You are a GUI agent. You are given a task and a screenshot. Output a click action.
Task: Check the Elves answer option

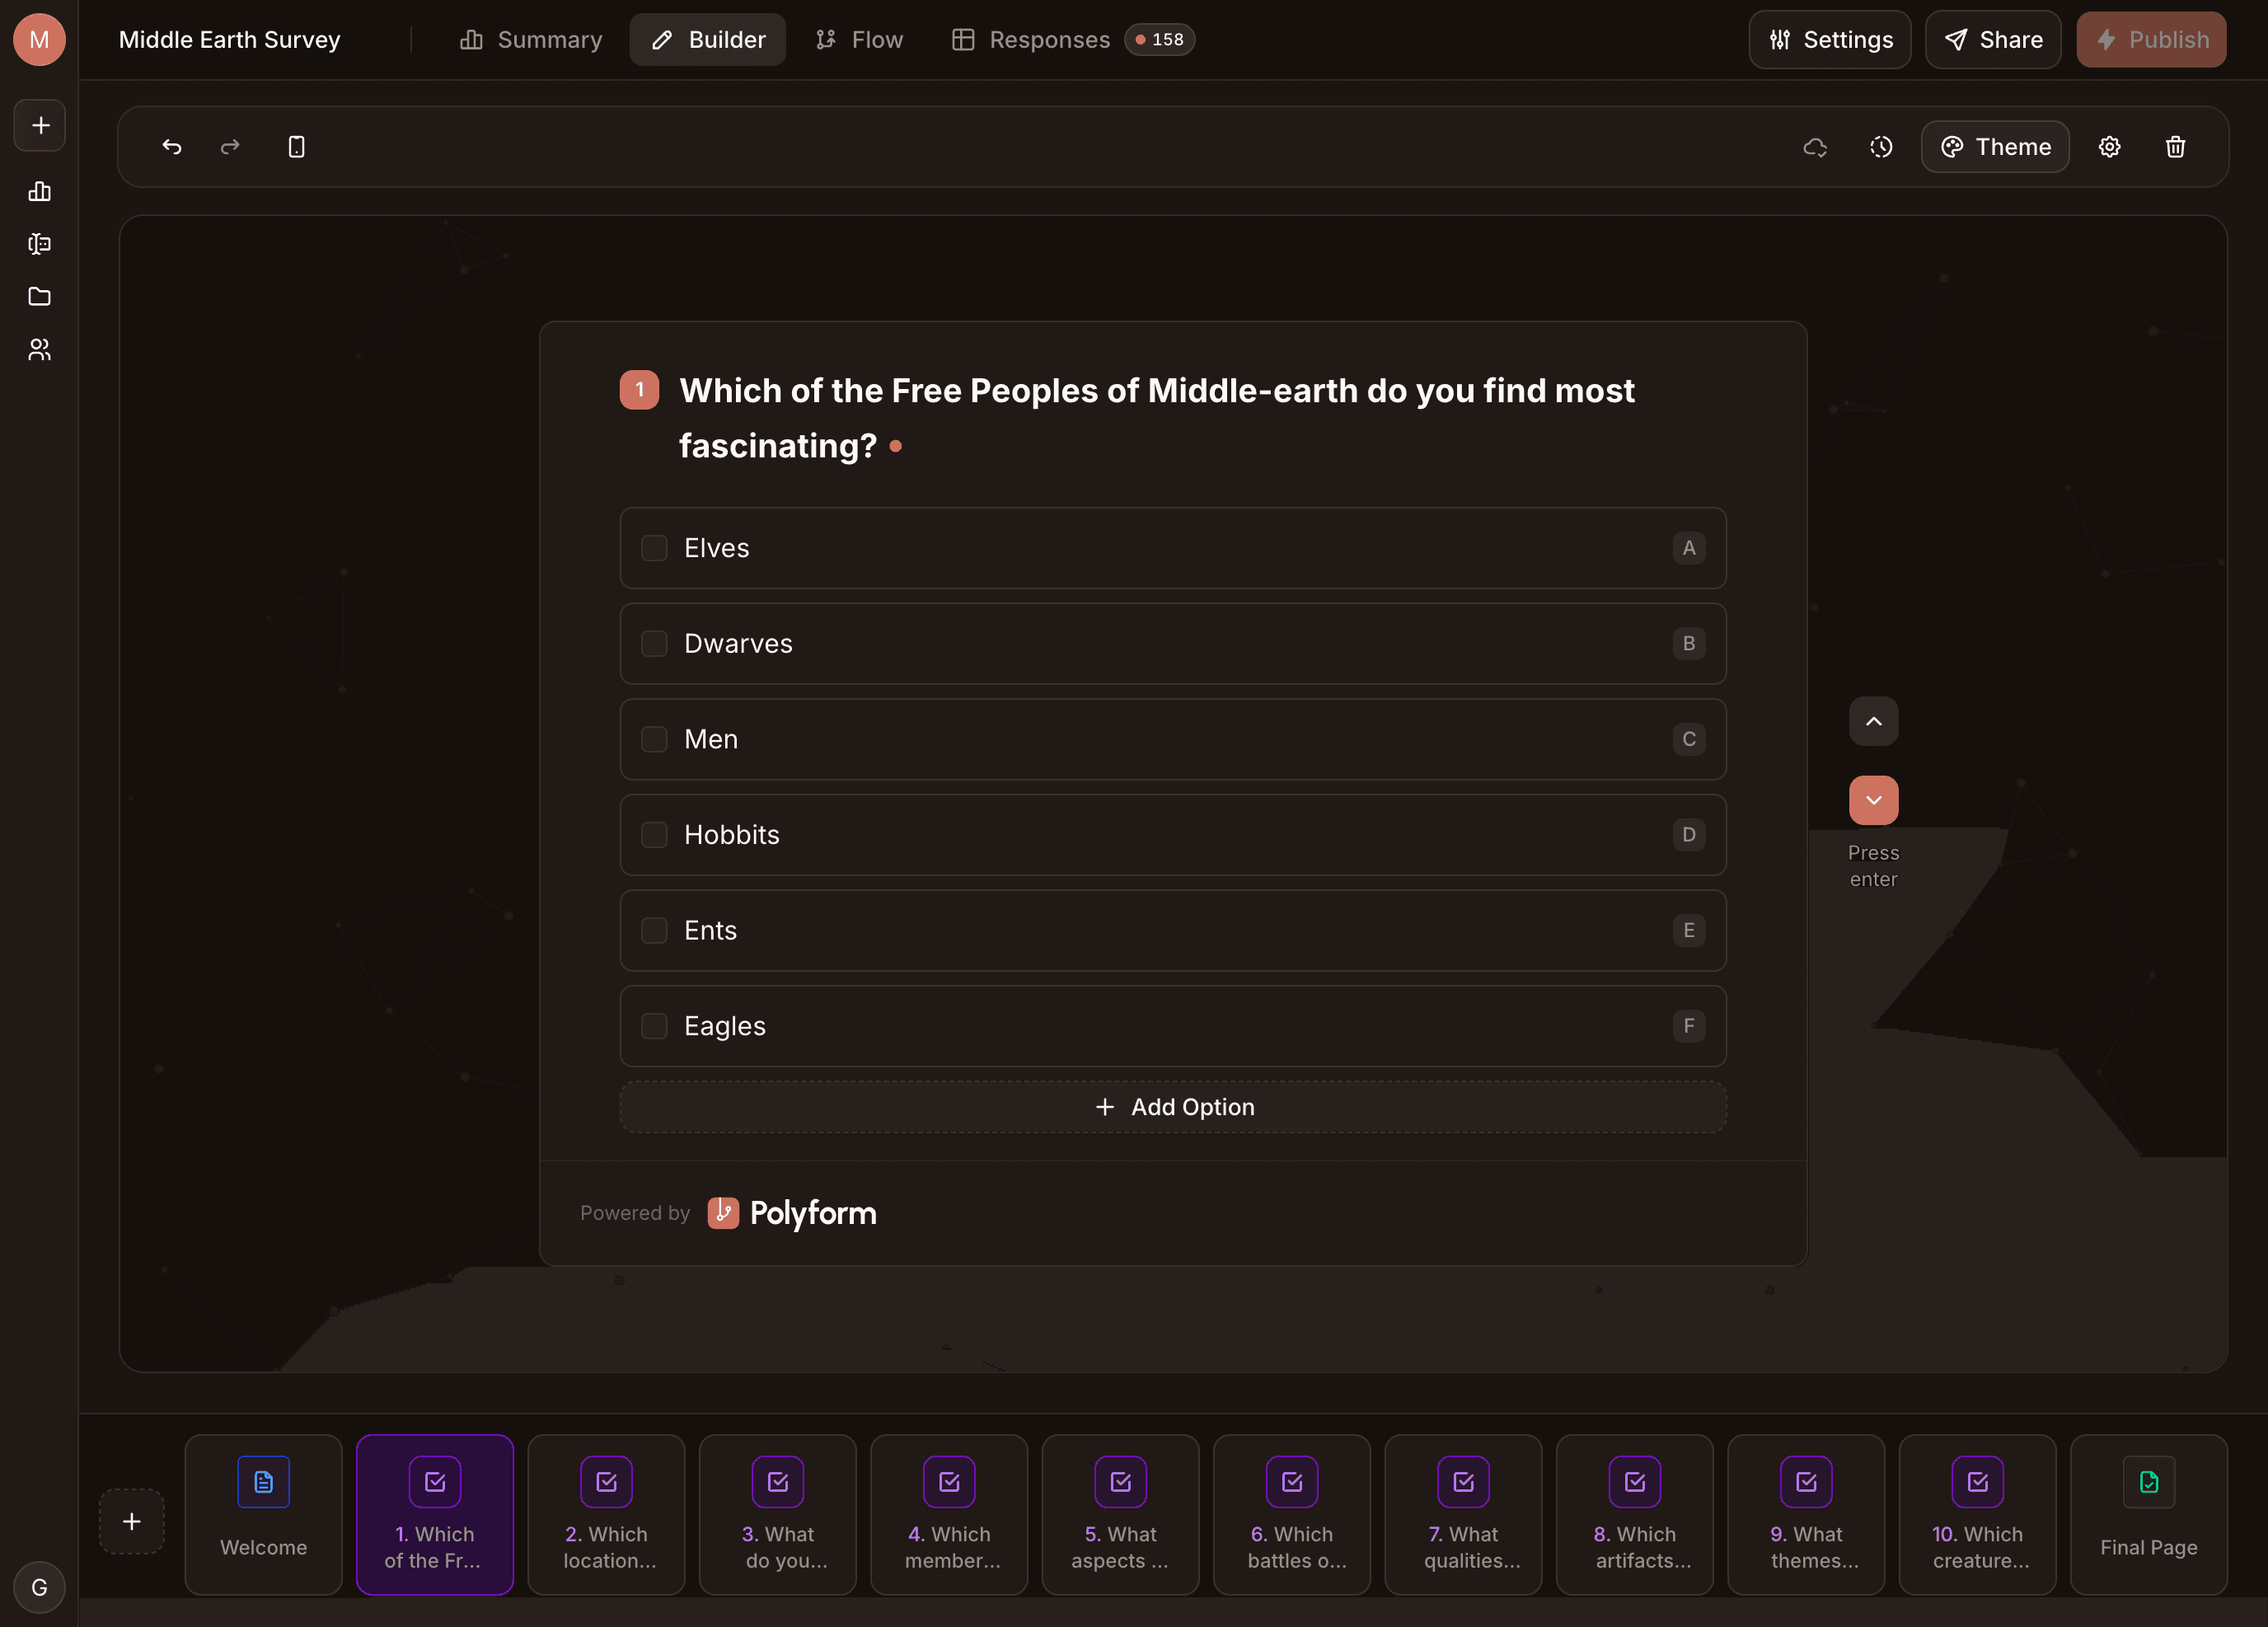[654, 548]
